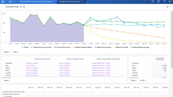The image size is (173, 97).
Task: Share the Forecast Plan dashboard
Action: 24,7
